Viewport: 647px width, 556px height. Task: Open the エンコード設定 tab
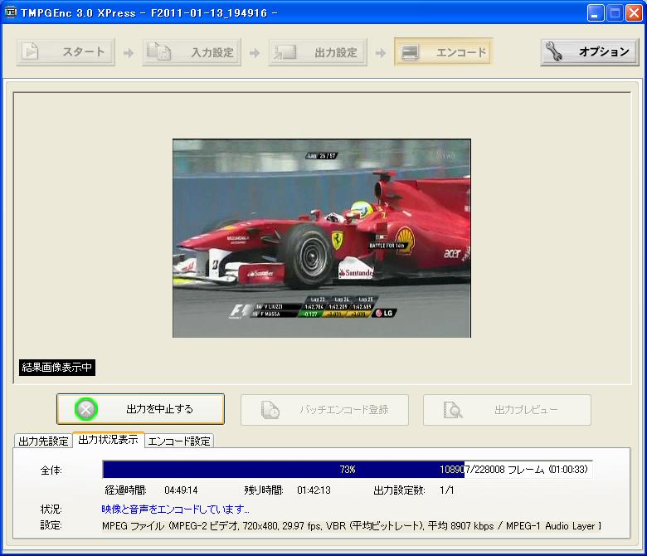pos(179,441)
